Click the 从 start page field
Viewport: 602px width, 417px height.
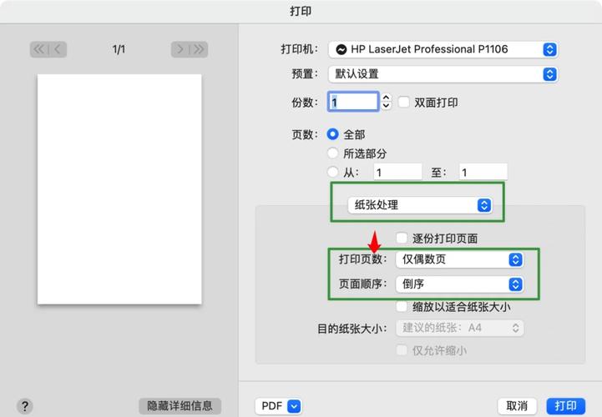[397, 173]
